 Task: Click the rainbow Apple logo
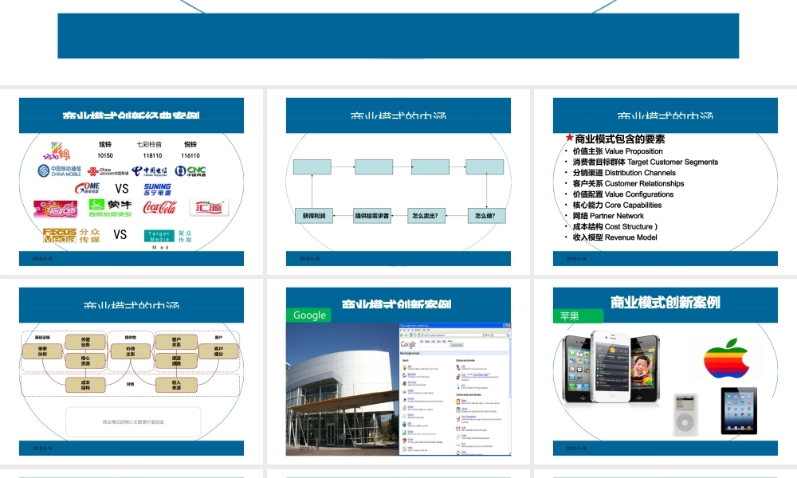pyautogui.click(x=727, y=358)
